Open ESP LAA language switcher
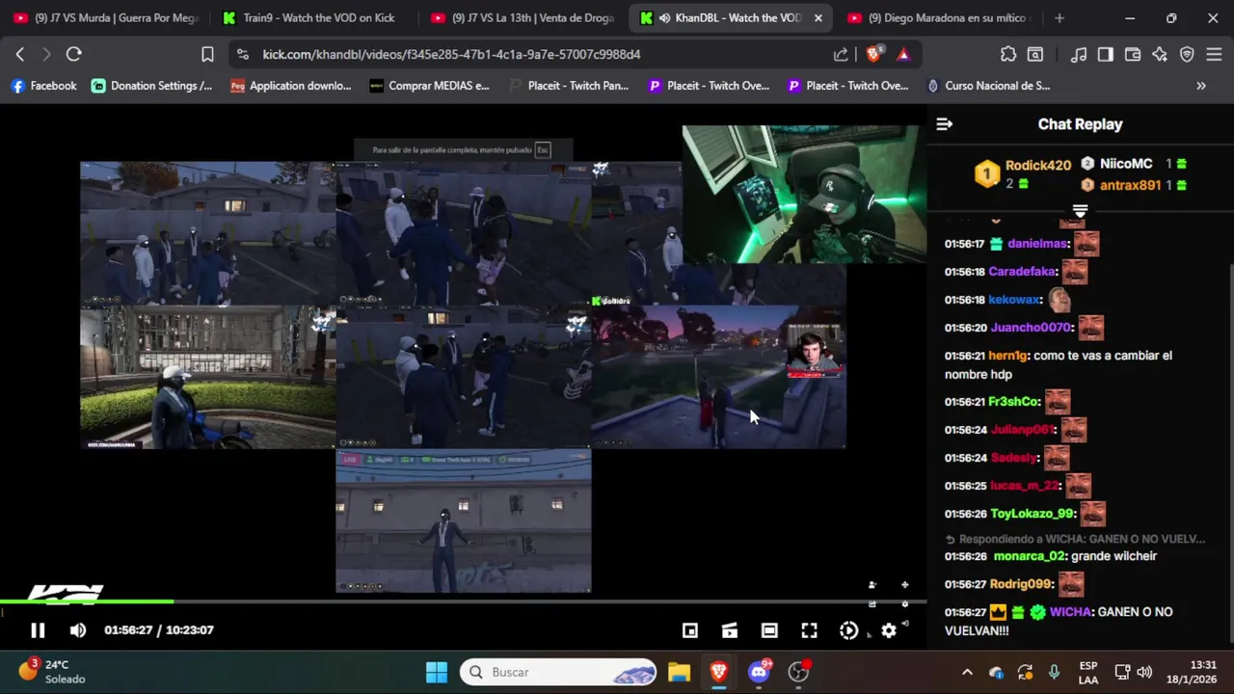Viewport: 1234px width, 694px height. 1088,672
